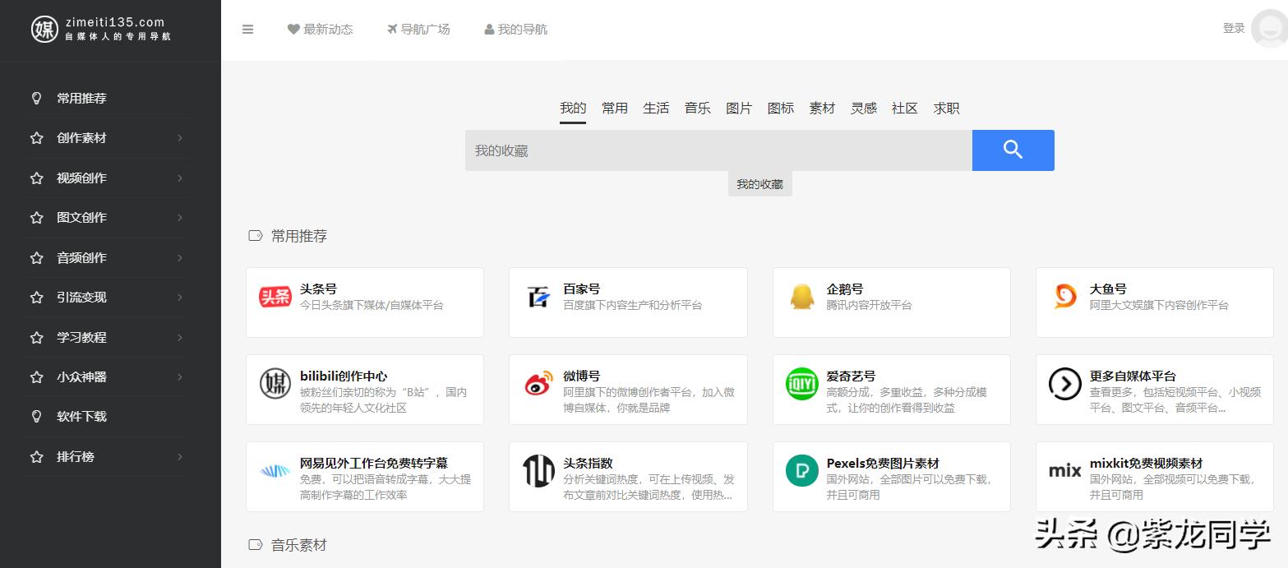
Task: Expand the 图文创作 sidebar chevron
Action: [180, 218]
